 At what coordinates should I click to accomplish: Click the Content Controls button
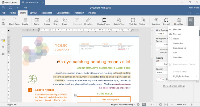[x=191, y=21]
